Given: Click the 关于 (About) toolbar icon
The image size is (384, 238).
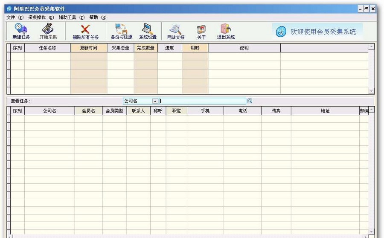Looking at the screenshot, I should coord(201,32).
